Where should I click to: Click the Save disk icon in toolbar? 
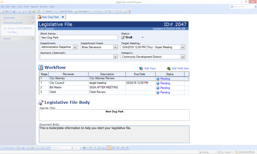[x=14, y=11]
